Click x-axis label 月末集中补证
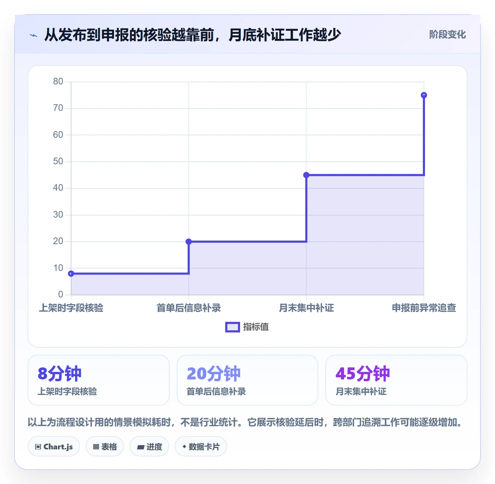 pyautogui.click(x=307, y=308)
